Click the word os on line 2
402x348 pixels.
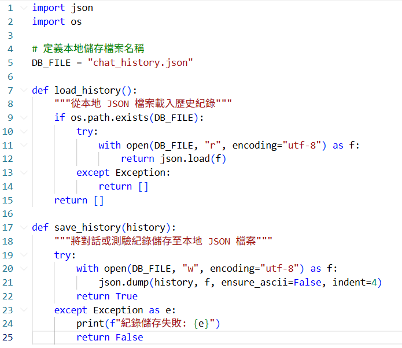pos(76,22)
